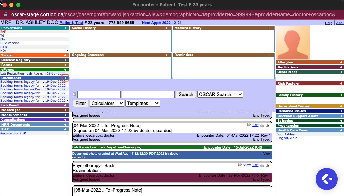Add medication via Medications plus icon
This screenshot has height=196, width=344.
point(341,67)
